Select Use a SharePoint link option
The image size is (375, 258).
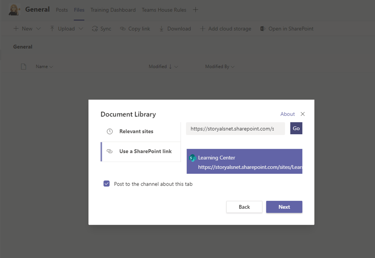[x=141, y=151]
